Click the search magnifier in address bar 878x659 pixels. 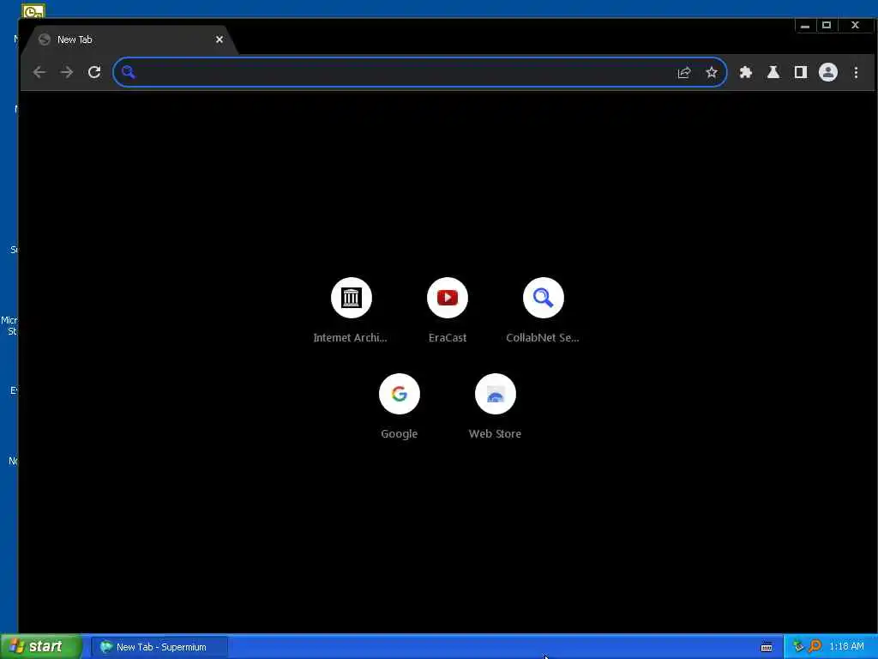(x=129, y=72)
